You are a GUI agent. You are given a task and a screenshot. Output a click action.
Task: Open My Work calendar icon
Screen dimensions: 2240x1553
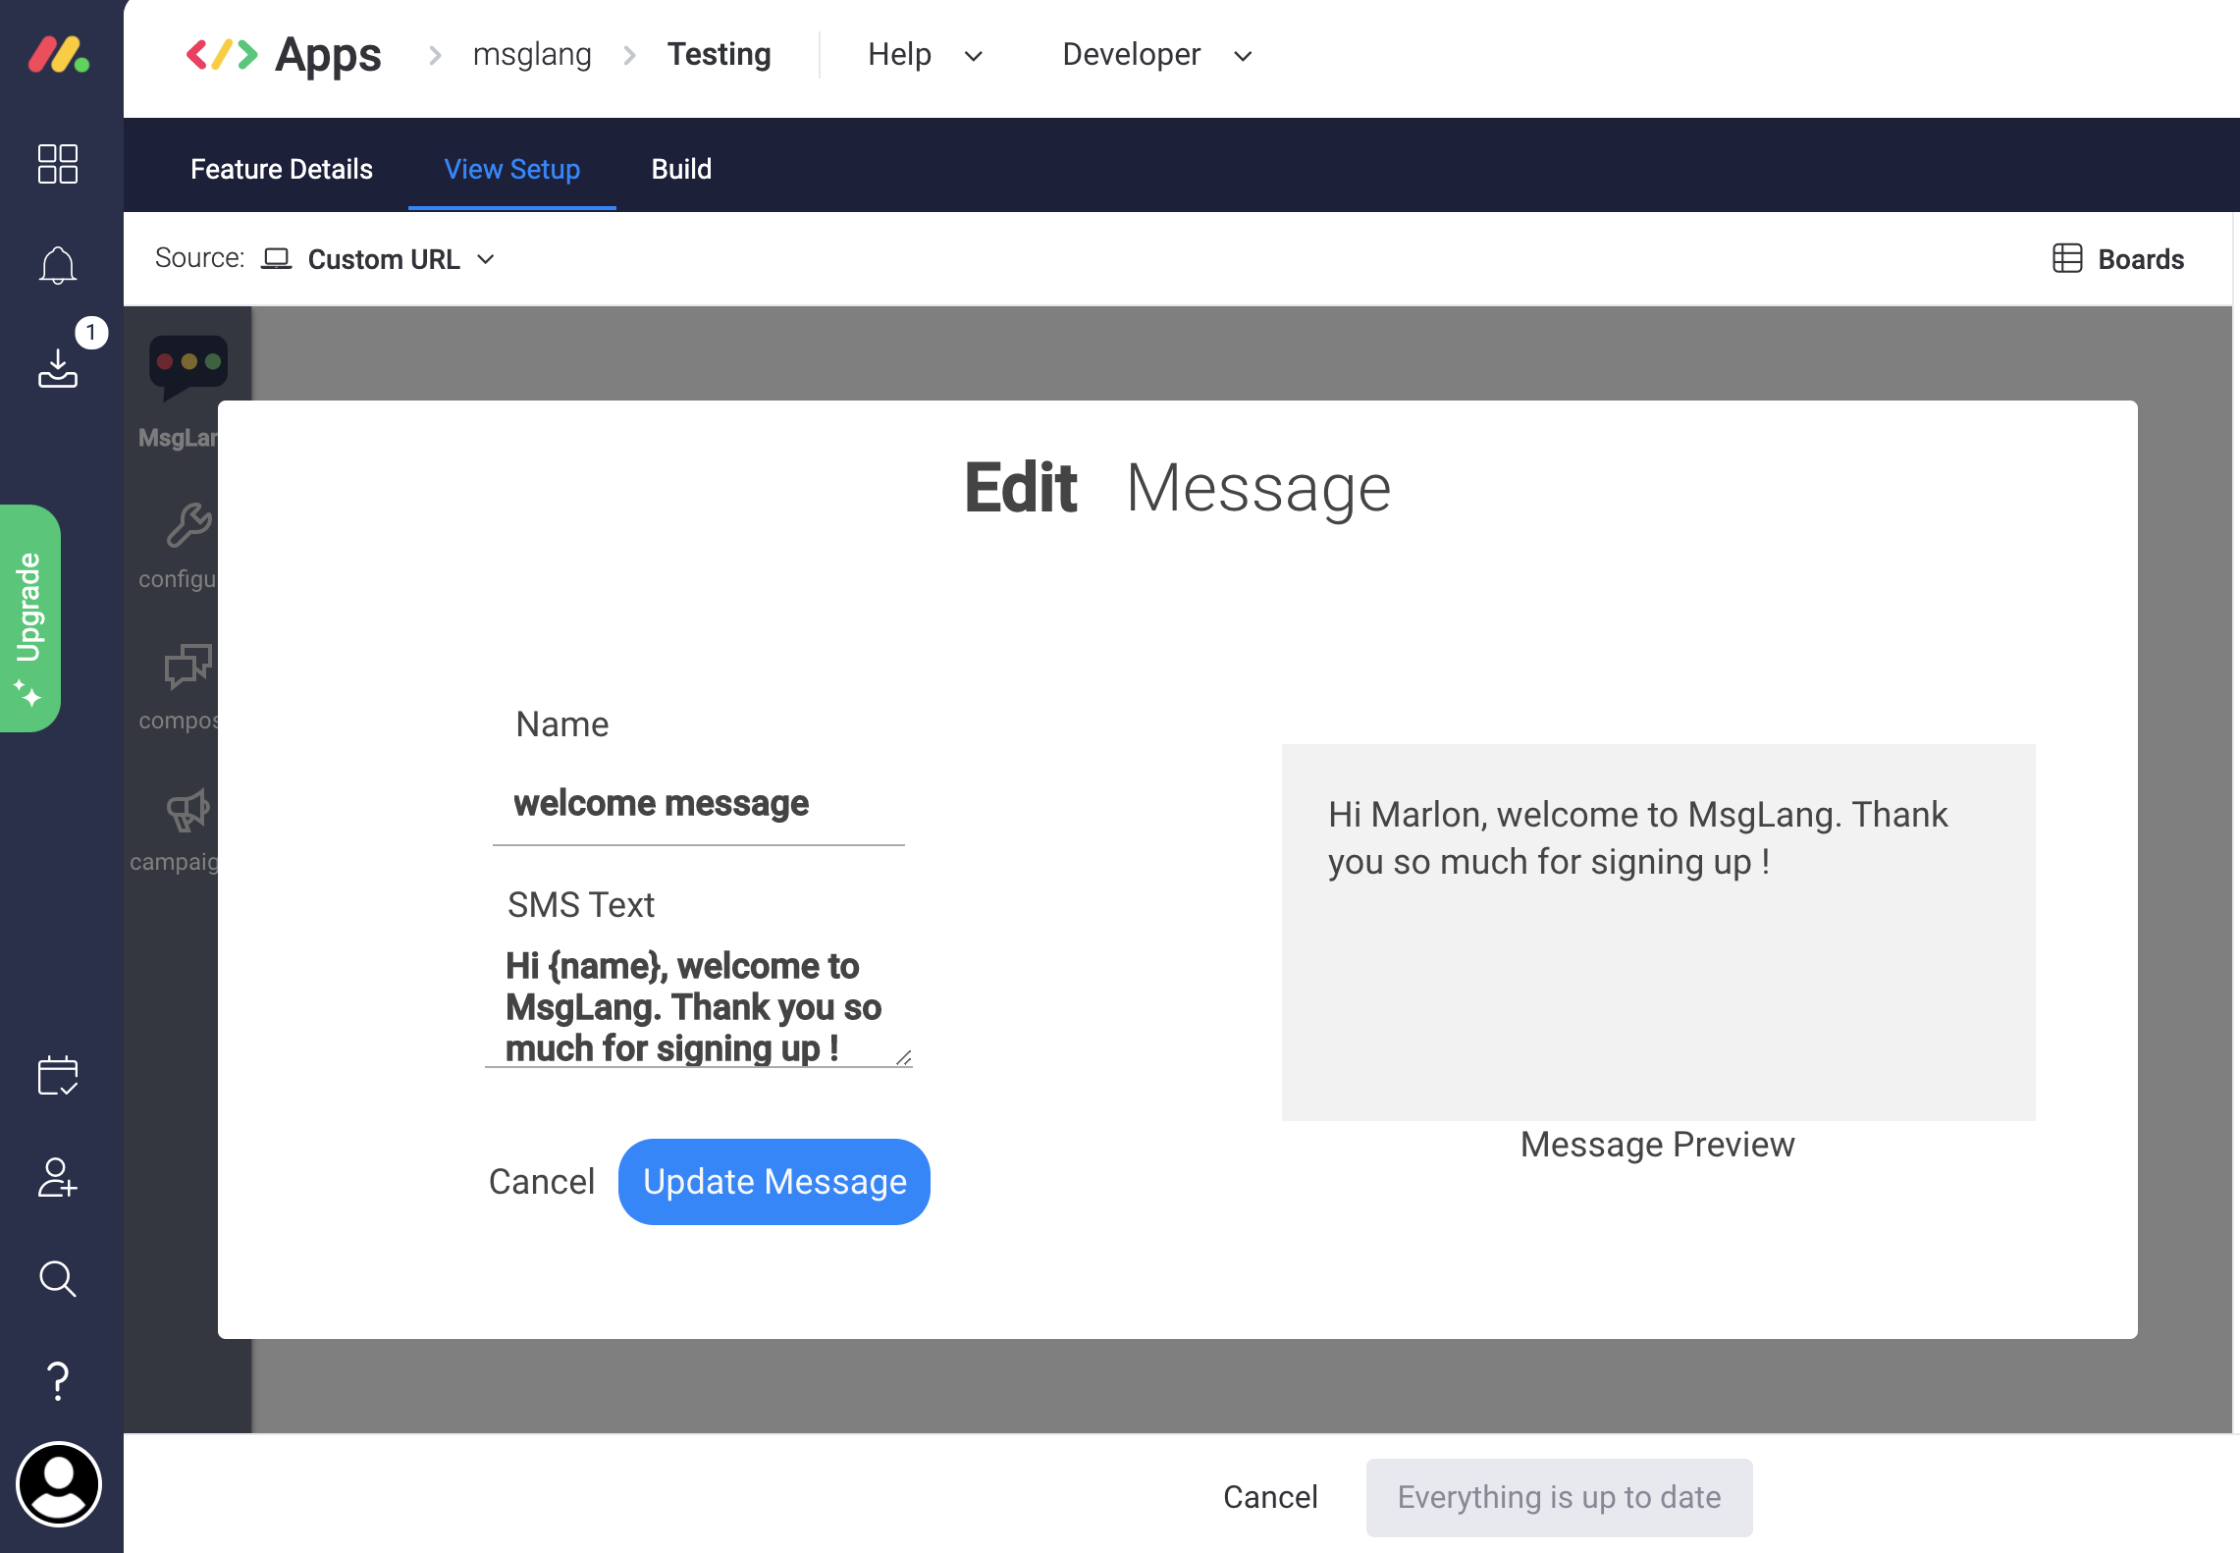pyautogui.click(x=58, y=1076)
